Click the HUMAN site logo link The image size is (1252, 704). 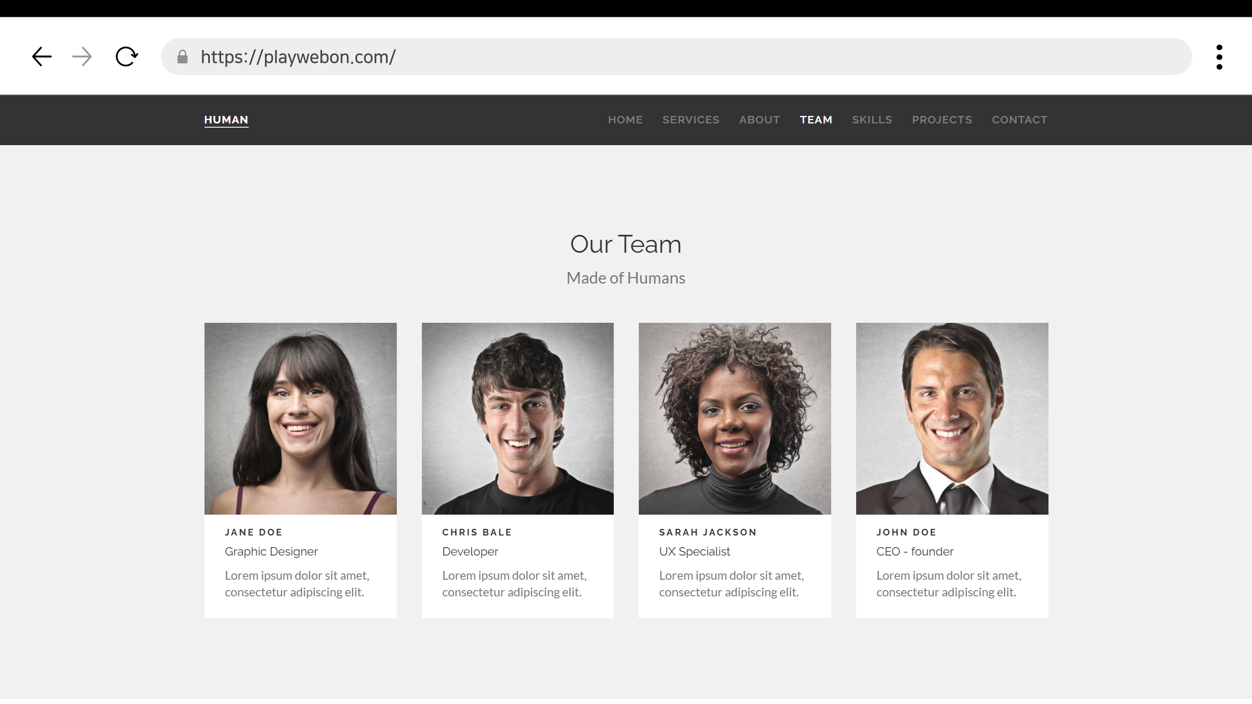(x=226, y=120)
